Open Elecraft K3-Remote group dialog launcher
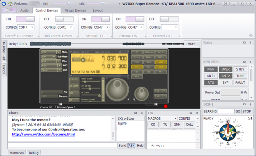This screenshot has height=156, width=256. (x=38, y=36)
